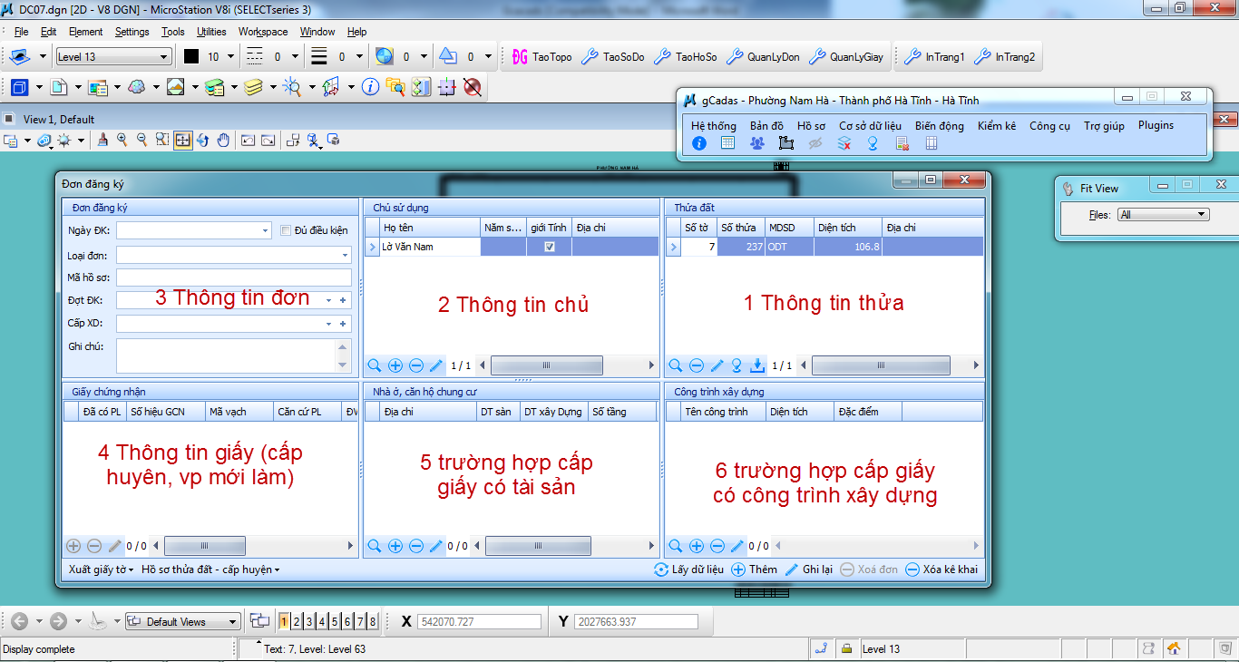1239x662 pixels.
Task: Click the Element Information icon in toolbar
Action: point(370,87)
